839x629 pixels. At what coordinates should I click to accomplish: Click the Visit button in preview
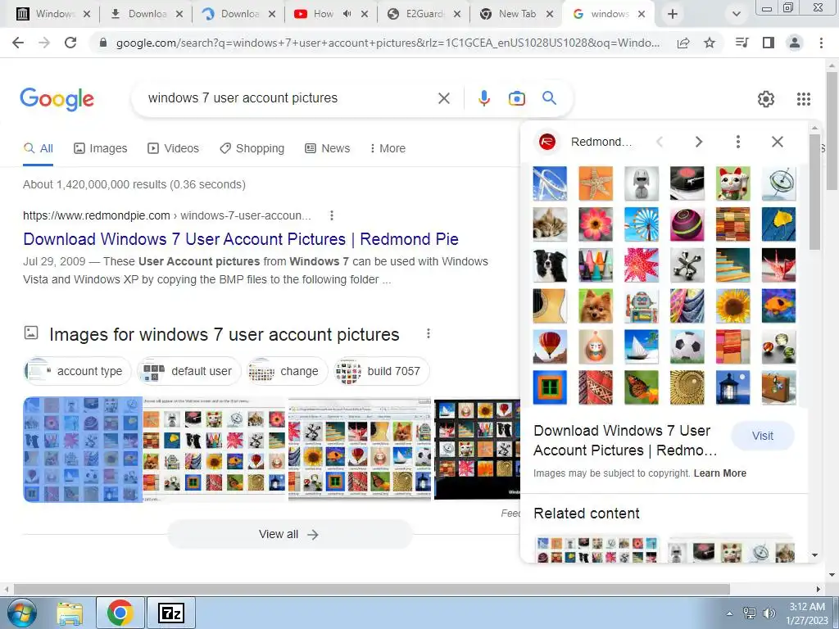tap(763, 436)
